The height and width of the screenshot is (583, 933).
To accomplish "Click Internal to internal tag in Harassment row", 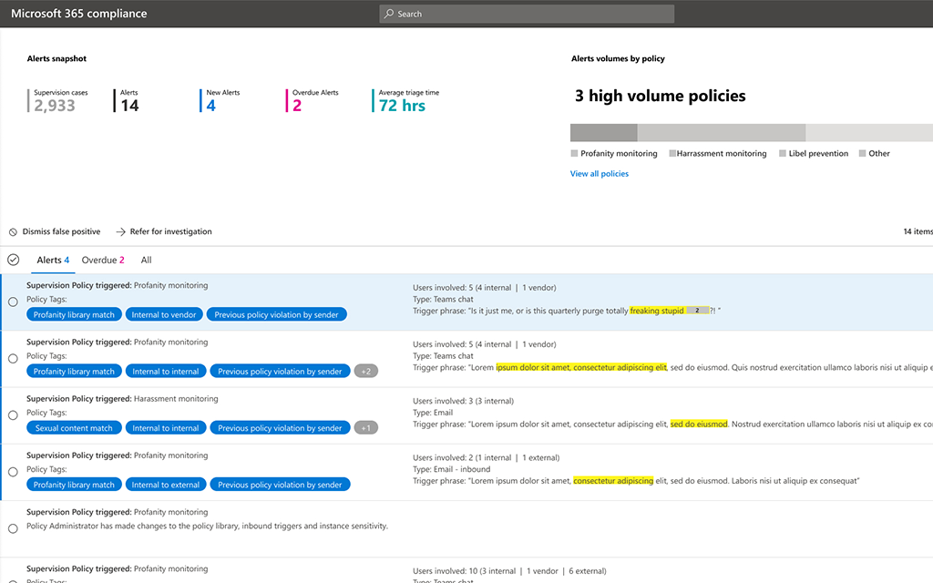I will click(166, 428).
